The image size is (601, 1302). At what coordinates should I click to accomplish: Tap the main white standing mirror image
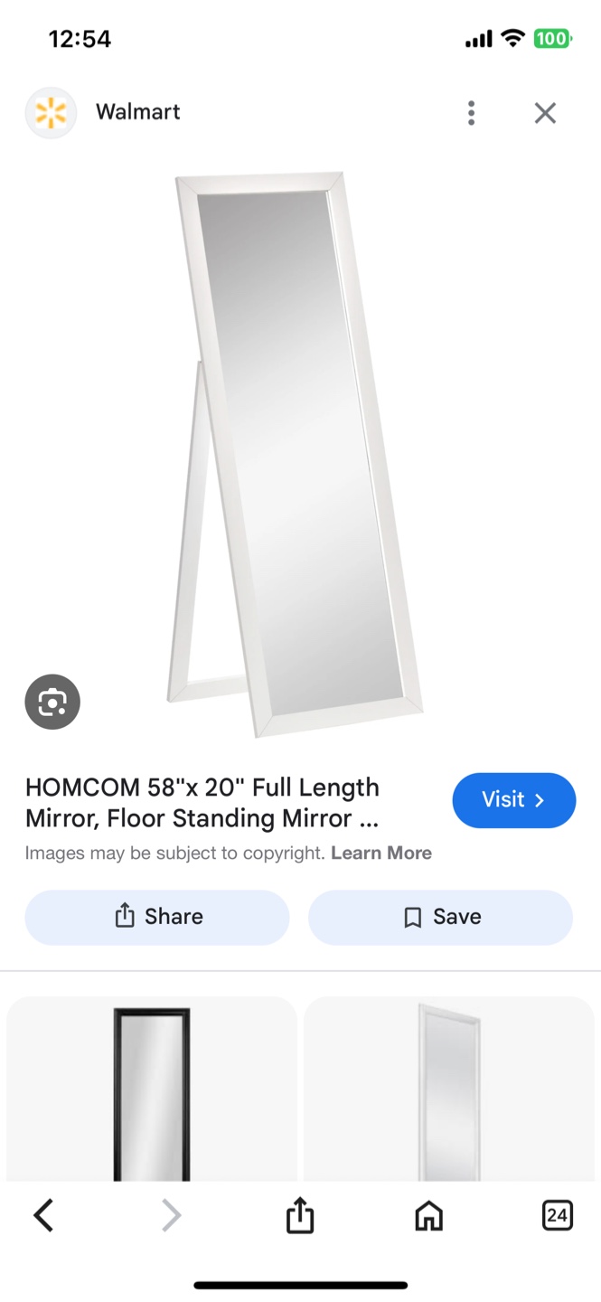pyautogui.click(x=295, y=454)
